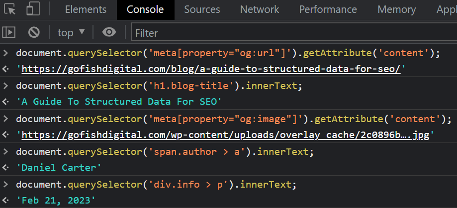
Task: Select the og:image querySelector command line
Action: tap(233, 119)
